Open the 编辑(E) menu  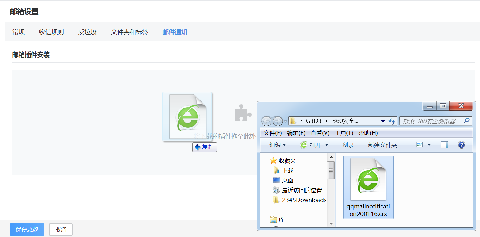pyautogui.click(x=296, y=133)
